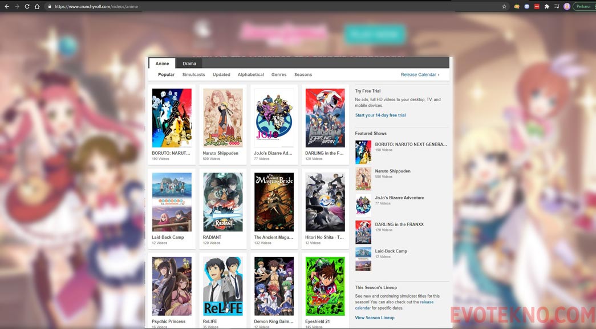Click the featured JoJo's small thumbnail

363,206
